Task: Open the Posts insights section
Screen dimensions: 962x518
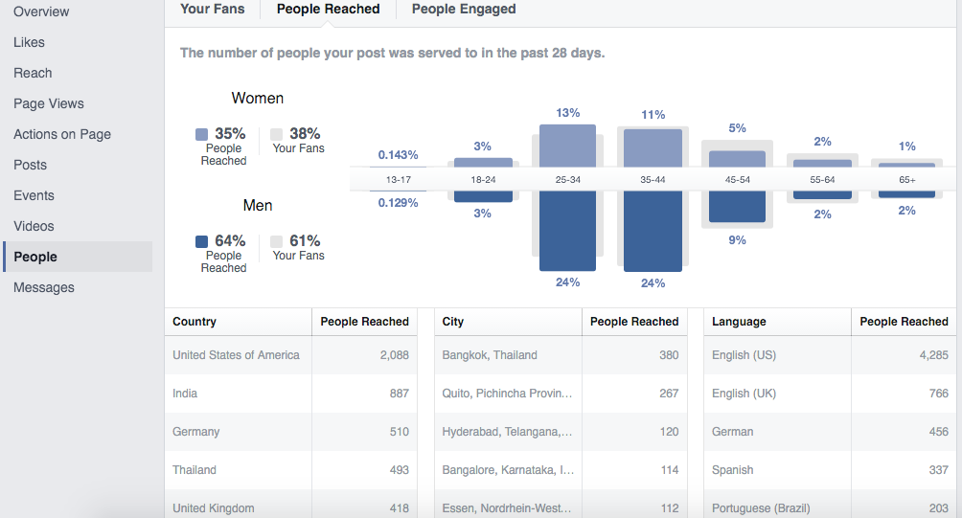Action: 30,165
